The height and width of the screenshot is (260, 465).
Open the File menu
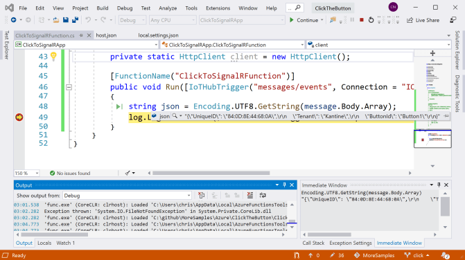point(23,8)
